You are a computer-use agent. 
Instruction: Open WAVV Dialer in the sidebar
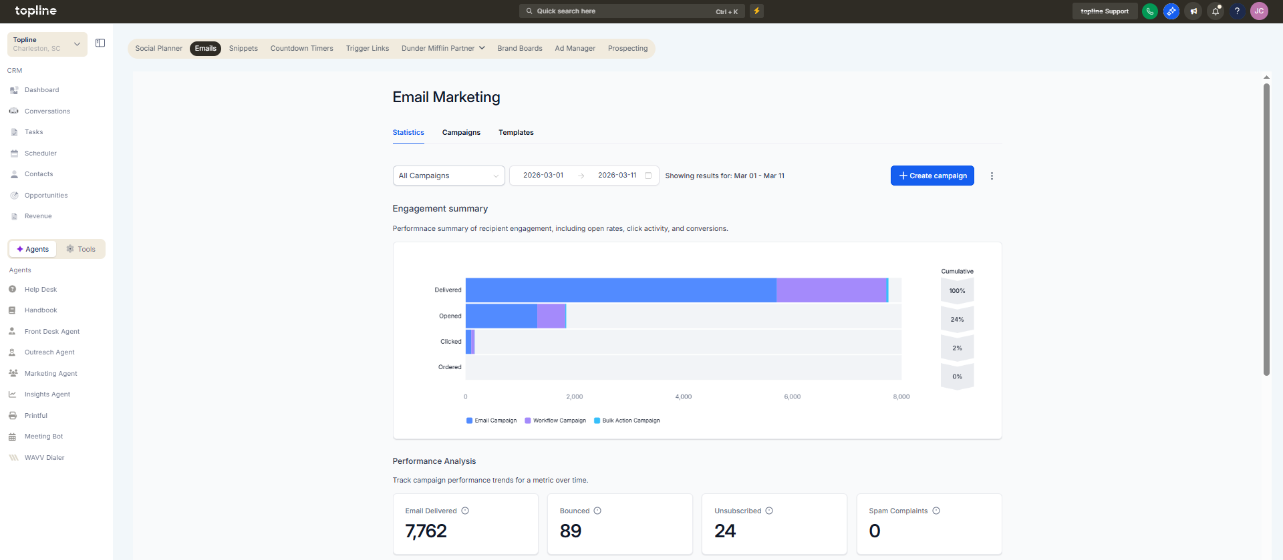[x=44, y=458]
